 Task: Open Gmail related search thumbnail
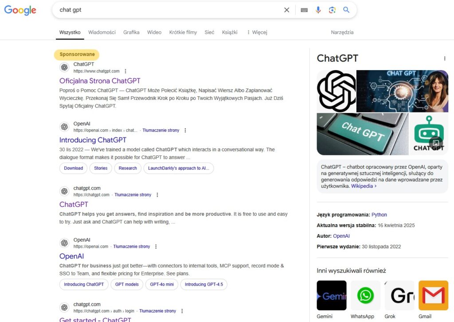[x=434, y=295]
